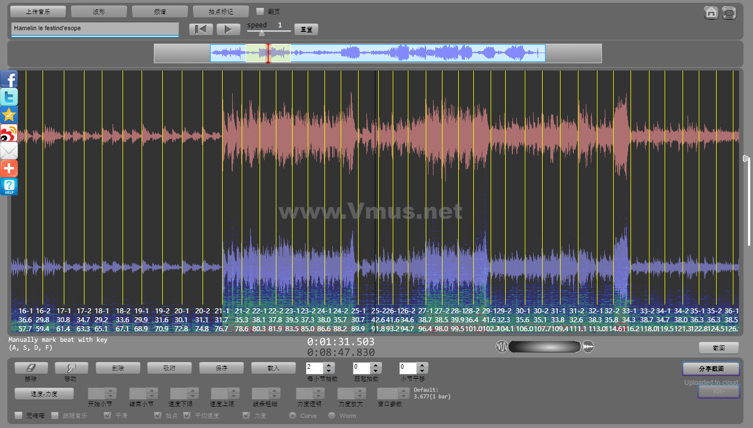Send via email envelope icon
This screenshot has height=428, width=753.
[9, 150]
